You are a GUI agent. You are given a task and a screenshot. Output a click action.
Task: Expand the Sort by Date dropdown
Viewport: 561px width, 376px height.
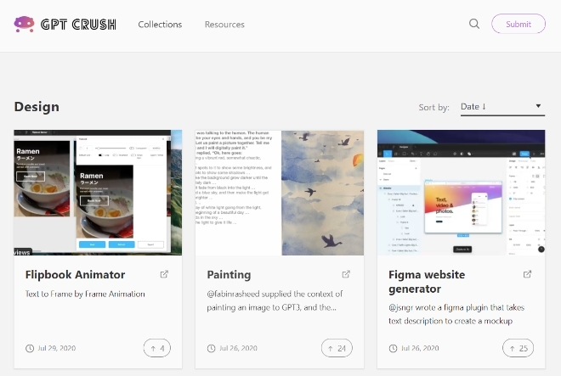pos(502,107)
